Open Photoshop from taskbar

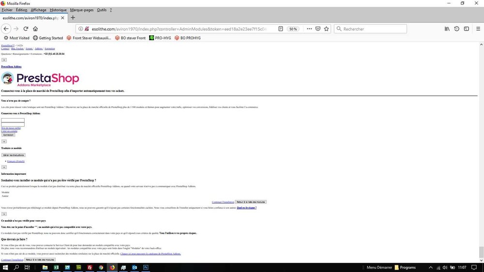146,267
